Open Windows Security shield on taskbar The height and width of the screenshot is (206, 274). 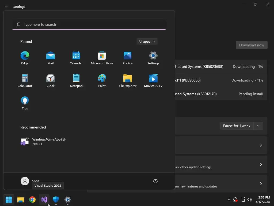56,199
